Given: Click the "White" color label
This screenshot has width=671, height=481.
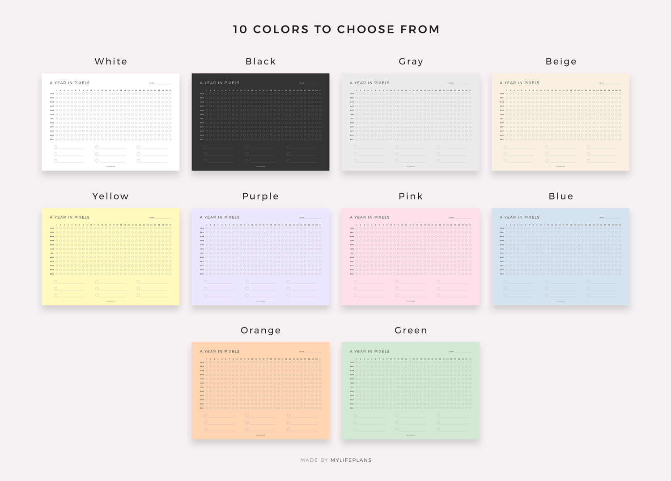Looking at the screenshot, I should (111, 61).
